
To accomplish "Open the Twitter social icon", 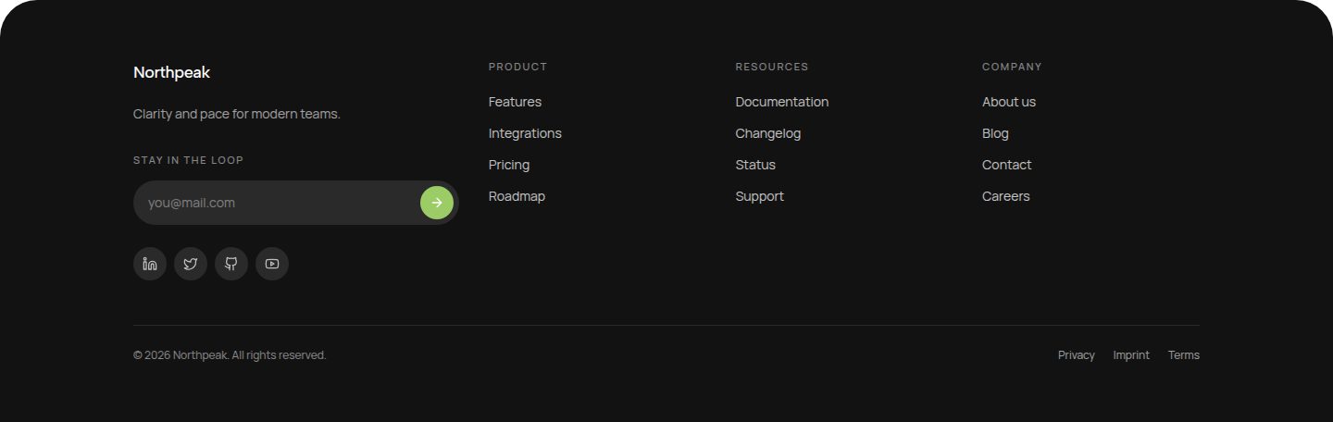I will coord(191,264).
